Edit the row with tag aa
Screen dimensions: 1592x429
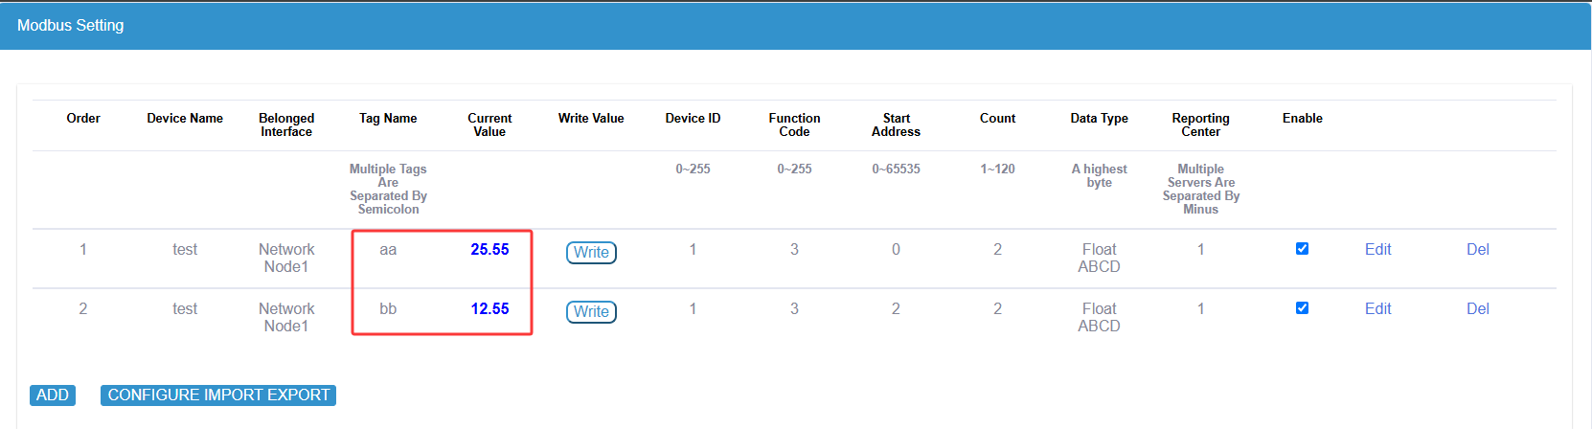click(x=1377, y=249)
